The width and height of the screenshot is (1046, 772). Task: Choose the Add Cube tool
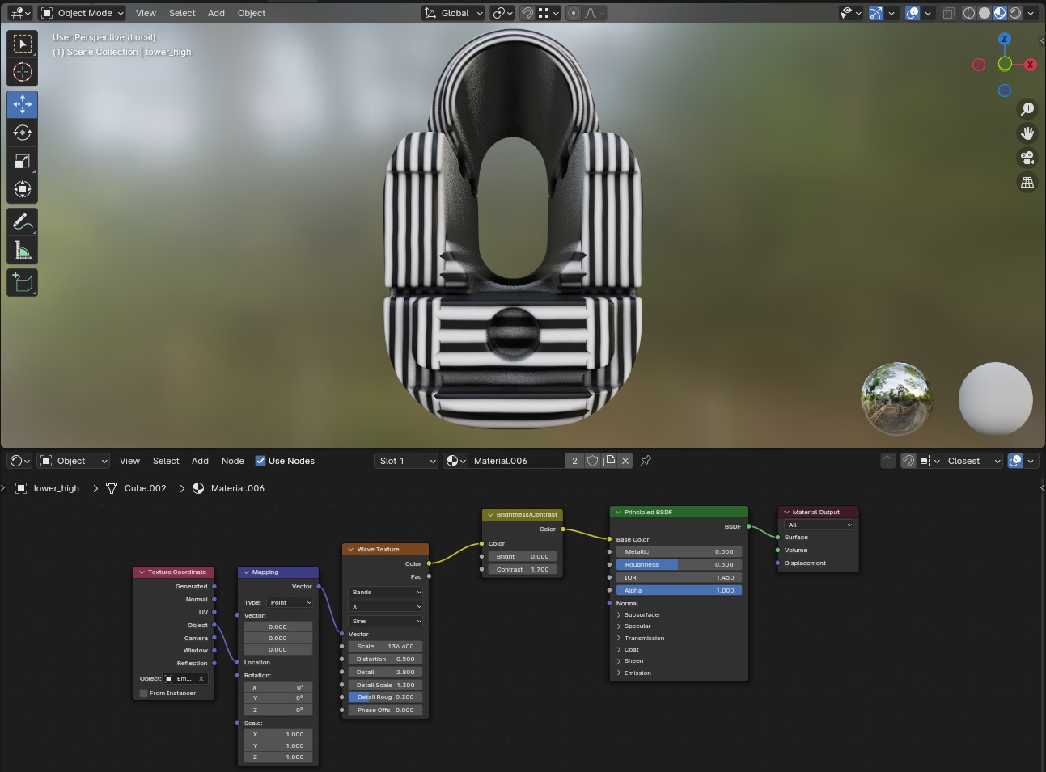(23, 282)
